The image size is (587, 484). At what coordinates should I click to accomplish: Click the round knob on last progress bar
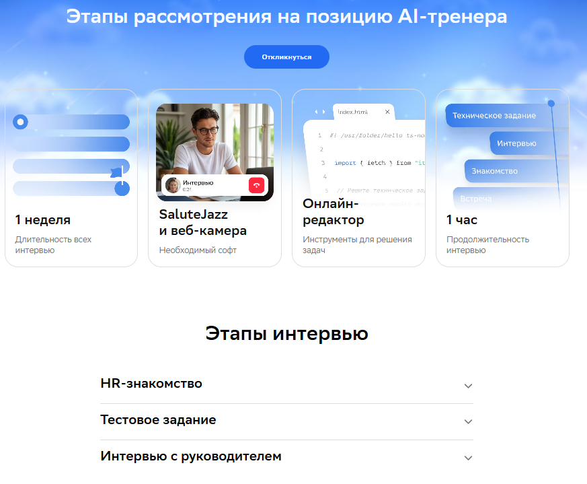[x=122, y=188]
